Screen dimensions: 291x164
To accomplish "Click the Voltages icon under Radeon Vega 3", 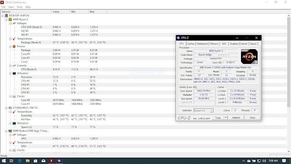I will (x=14, y=135).
